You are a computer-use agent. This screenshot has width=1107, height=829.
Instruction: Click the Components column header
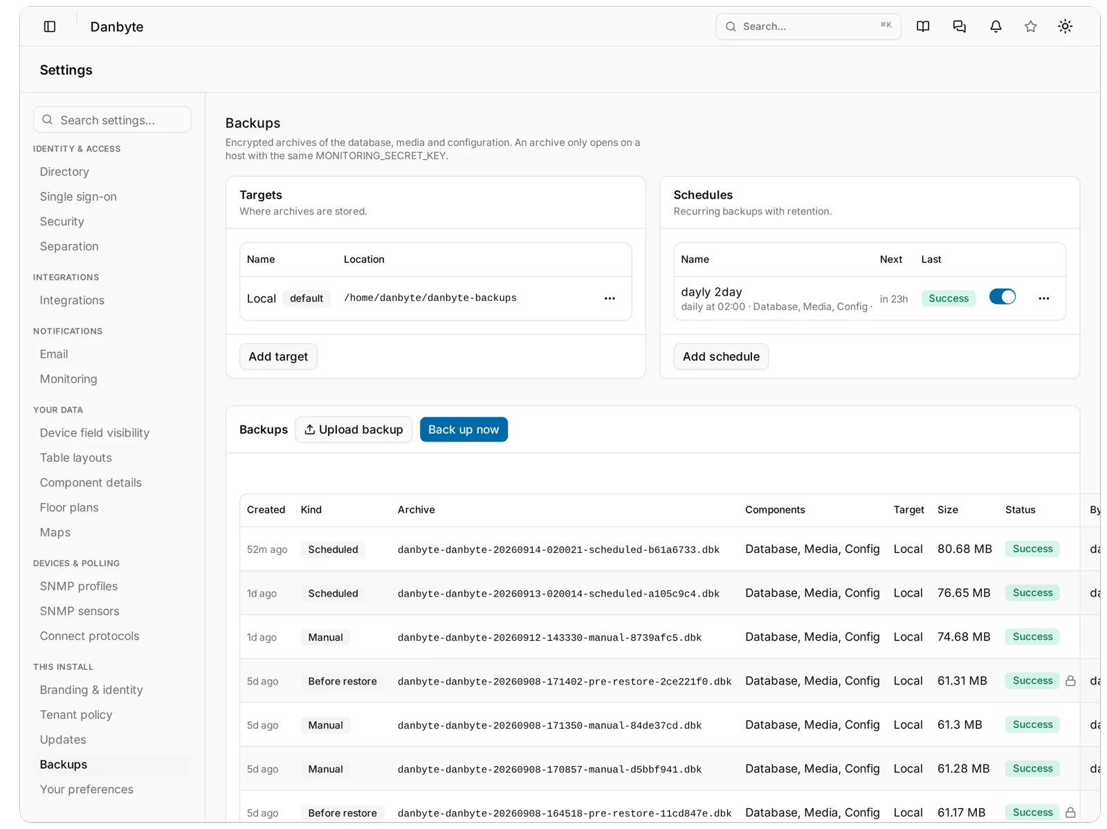tap(775, 510)
